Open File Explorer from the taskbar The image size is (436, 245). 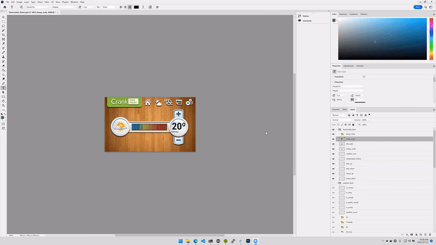pyautogui.click(x=188, y=241)
